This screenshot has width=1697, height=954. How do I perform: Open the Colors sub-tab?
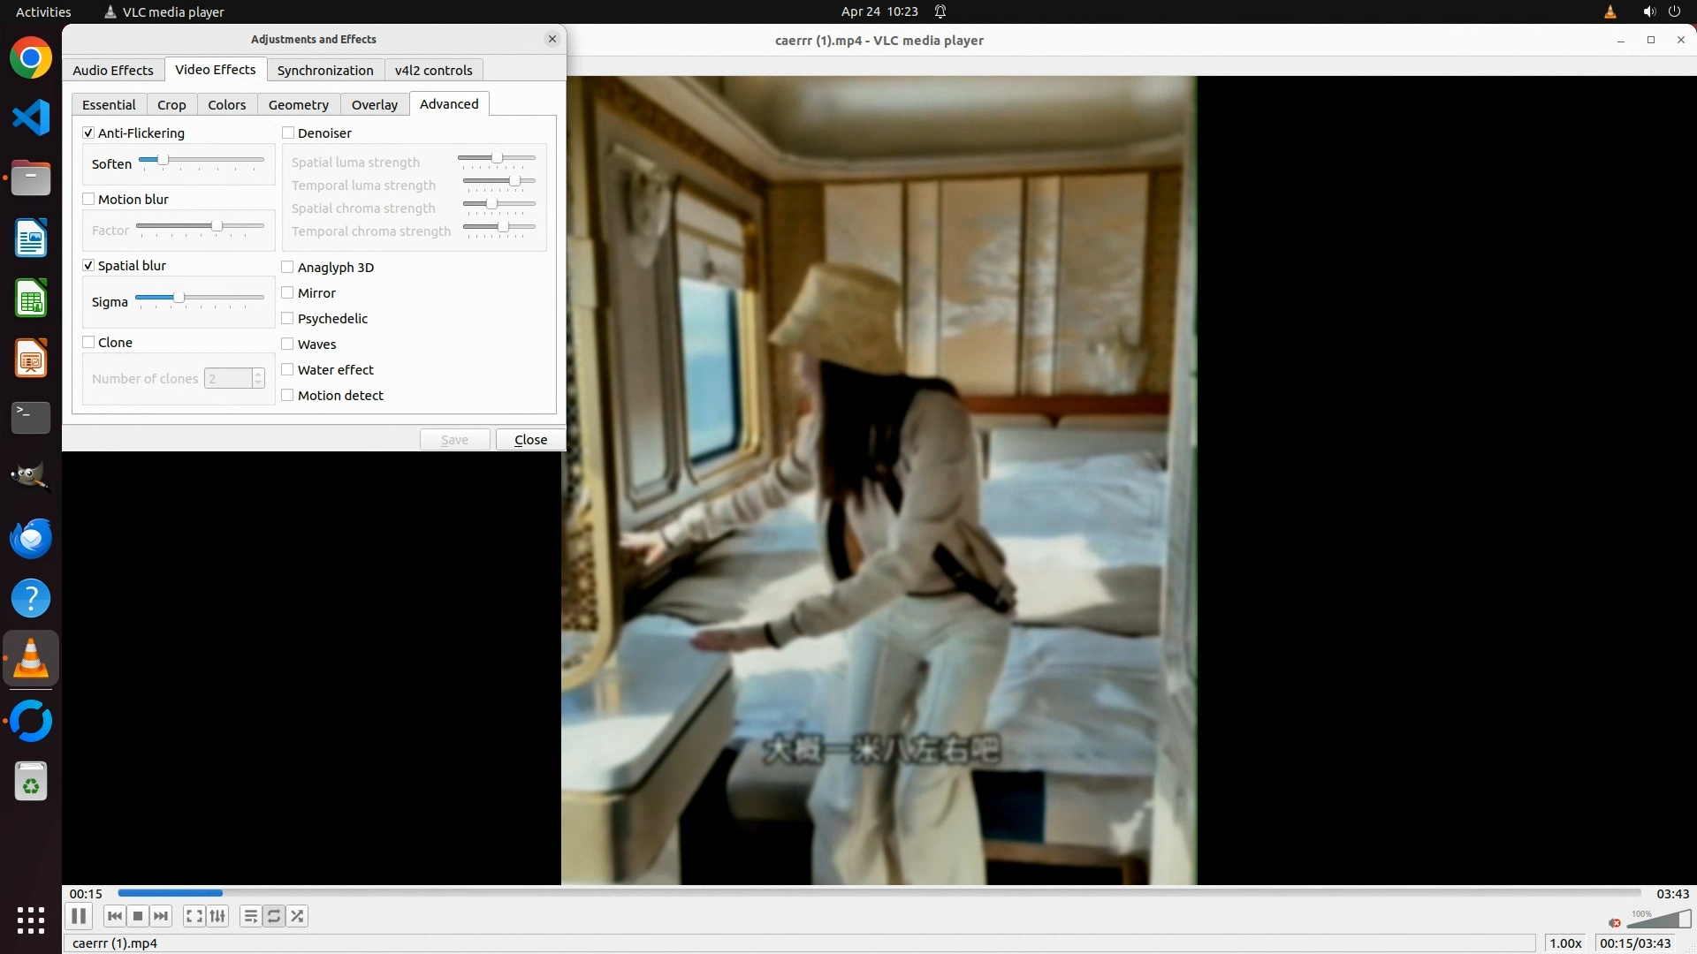[227, 105]
